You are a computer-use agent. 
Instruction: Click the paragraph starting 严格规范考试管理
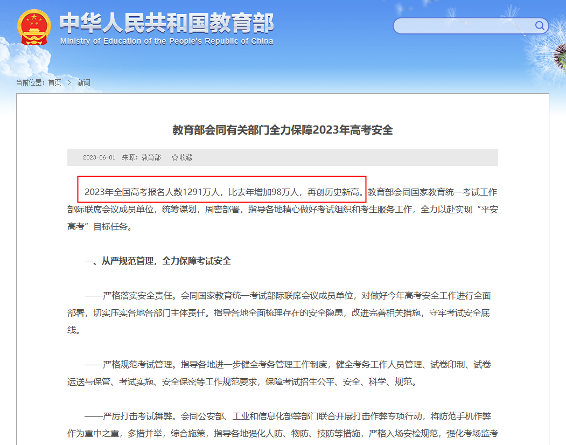(279, 373)
